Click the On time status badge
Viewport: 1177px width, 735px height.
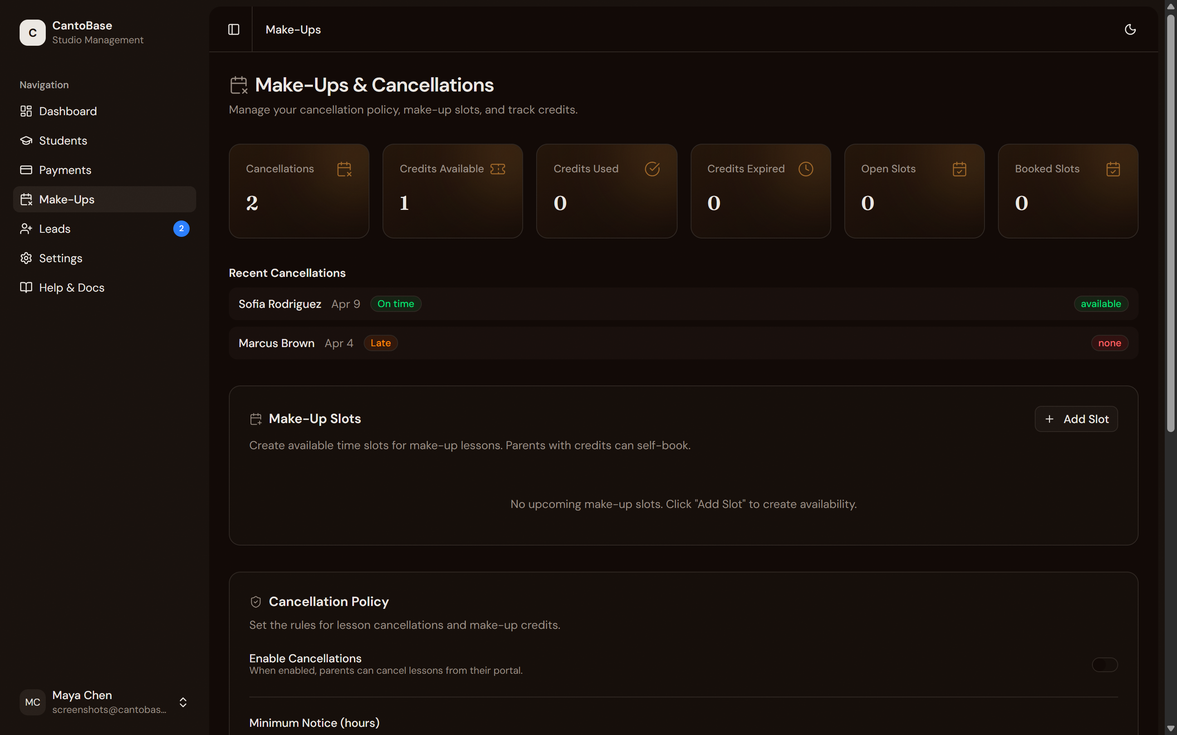click(x=396, y=304)
